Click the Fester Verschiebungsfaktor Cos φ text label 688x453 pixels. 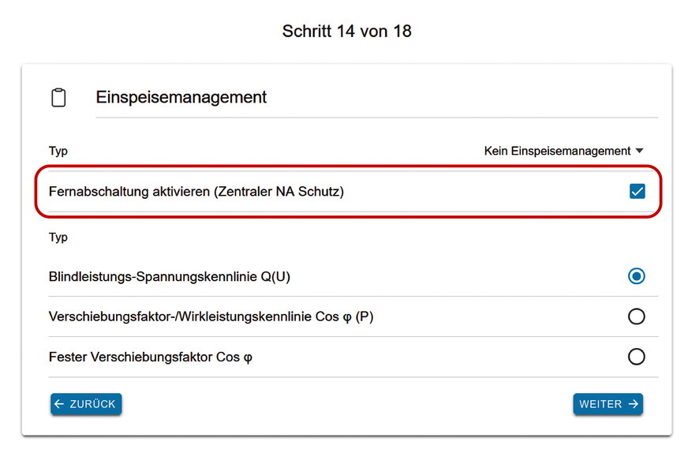pos(151,358)
